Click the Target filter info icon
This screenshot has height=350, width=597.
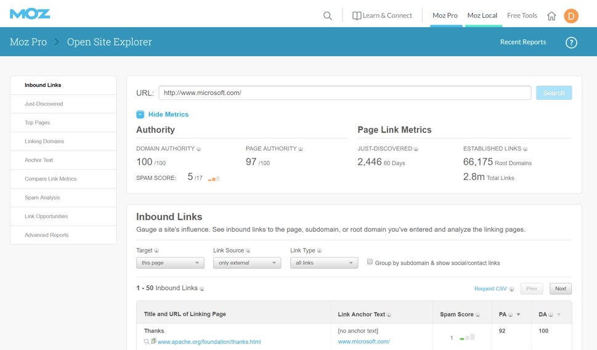click(156, 251)
